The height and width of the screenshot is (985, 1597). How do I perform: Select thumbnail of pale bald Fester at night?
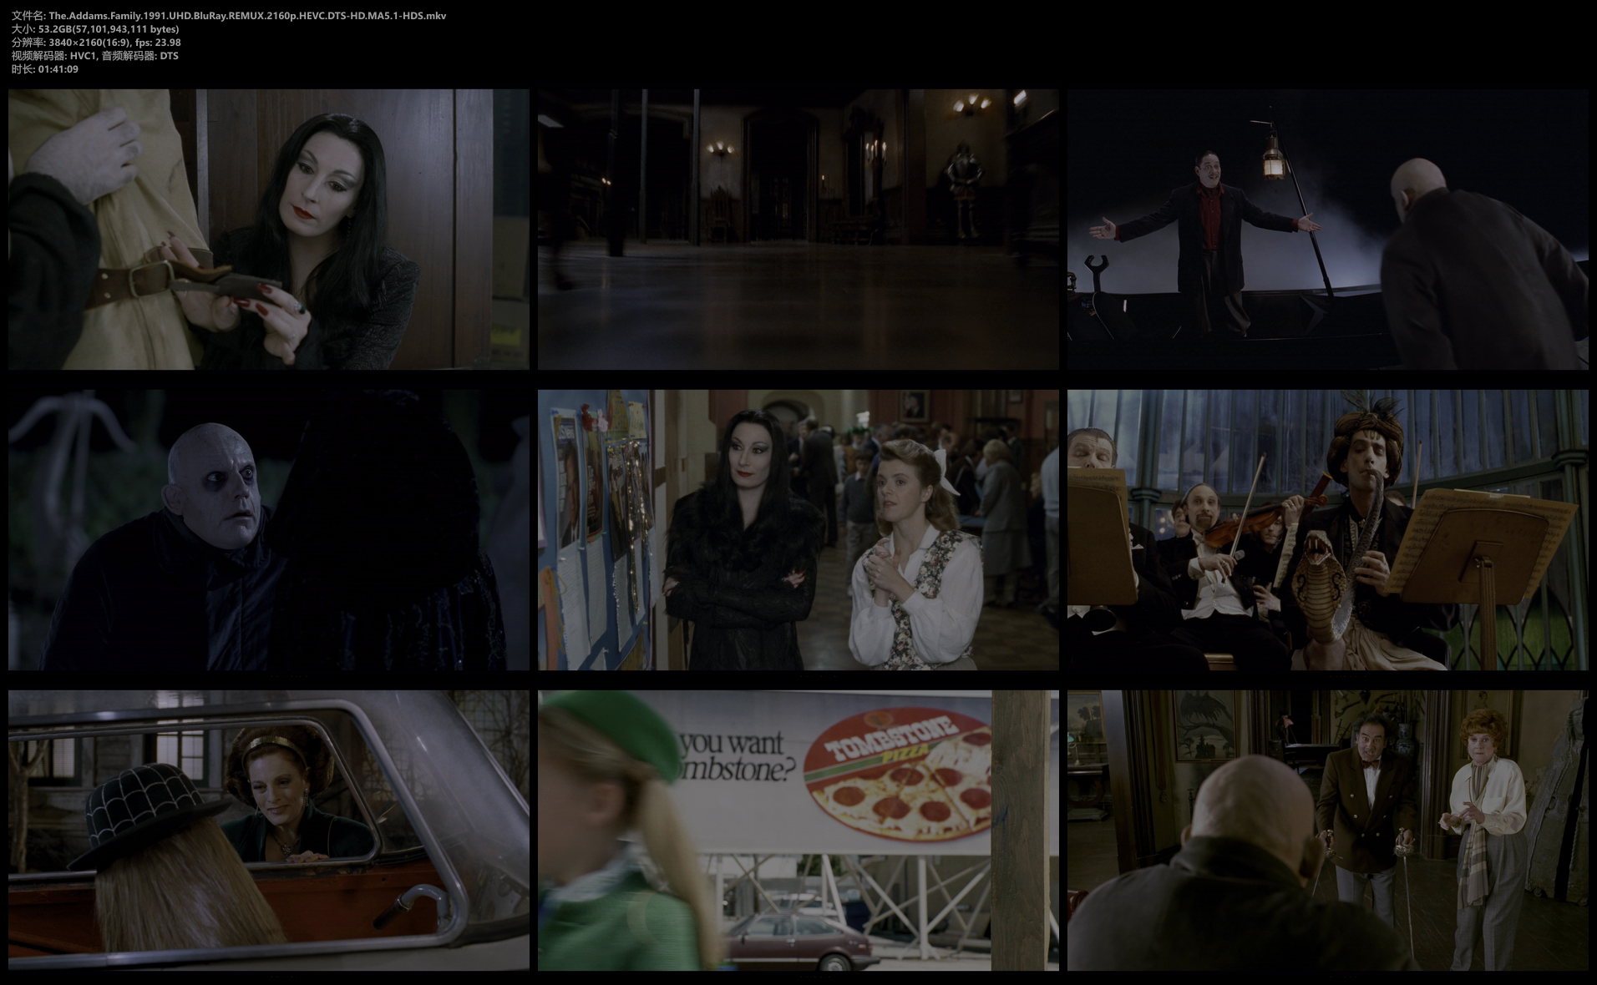click(269, 530)
